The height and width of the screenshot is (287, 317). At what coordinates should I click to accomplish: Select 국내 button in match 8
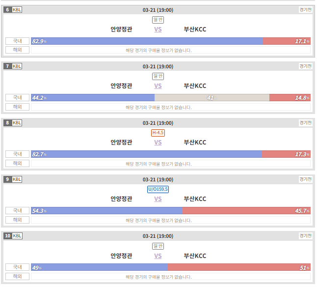click(x=17, y=154)
